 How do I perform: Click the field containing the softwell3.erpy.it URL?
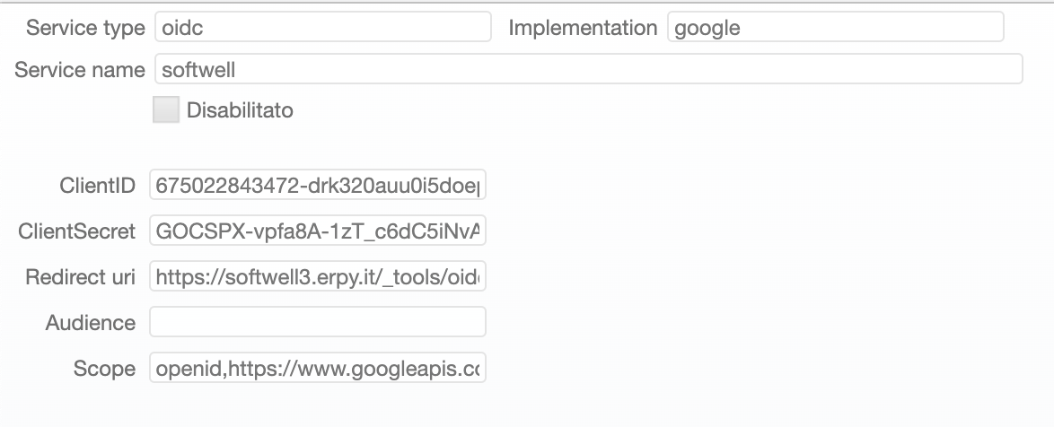point(318,277)
